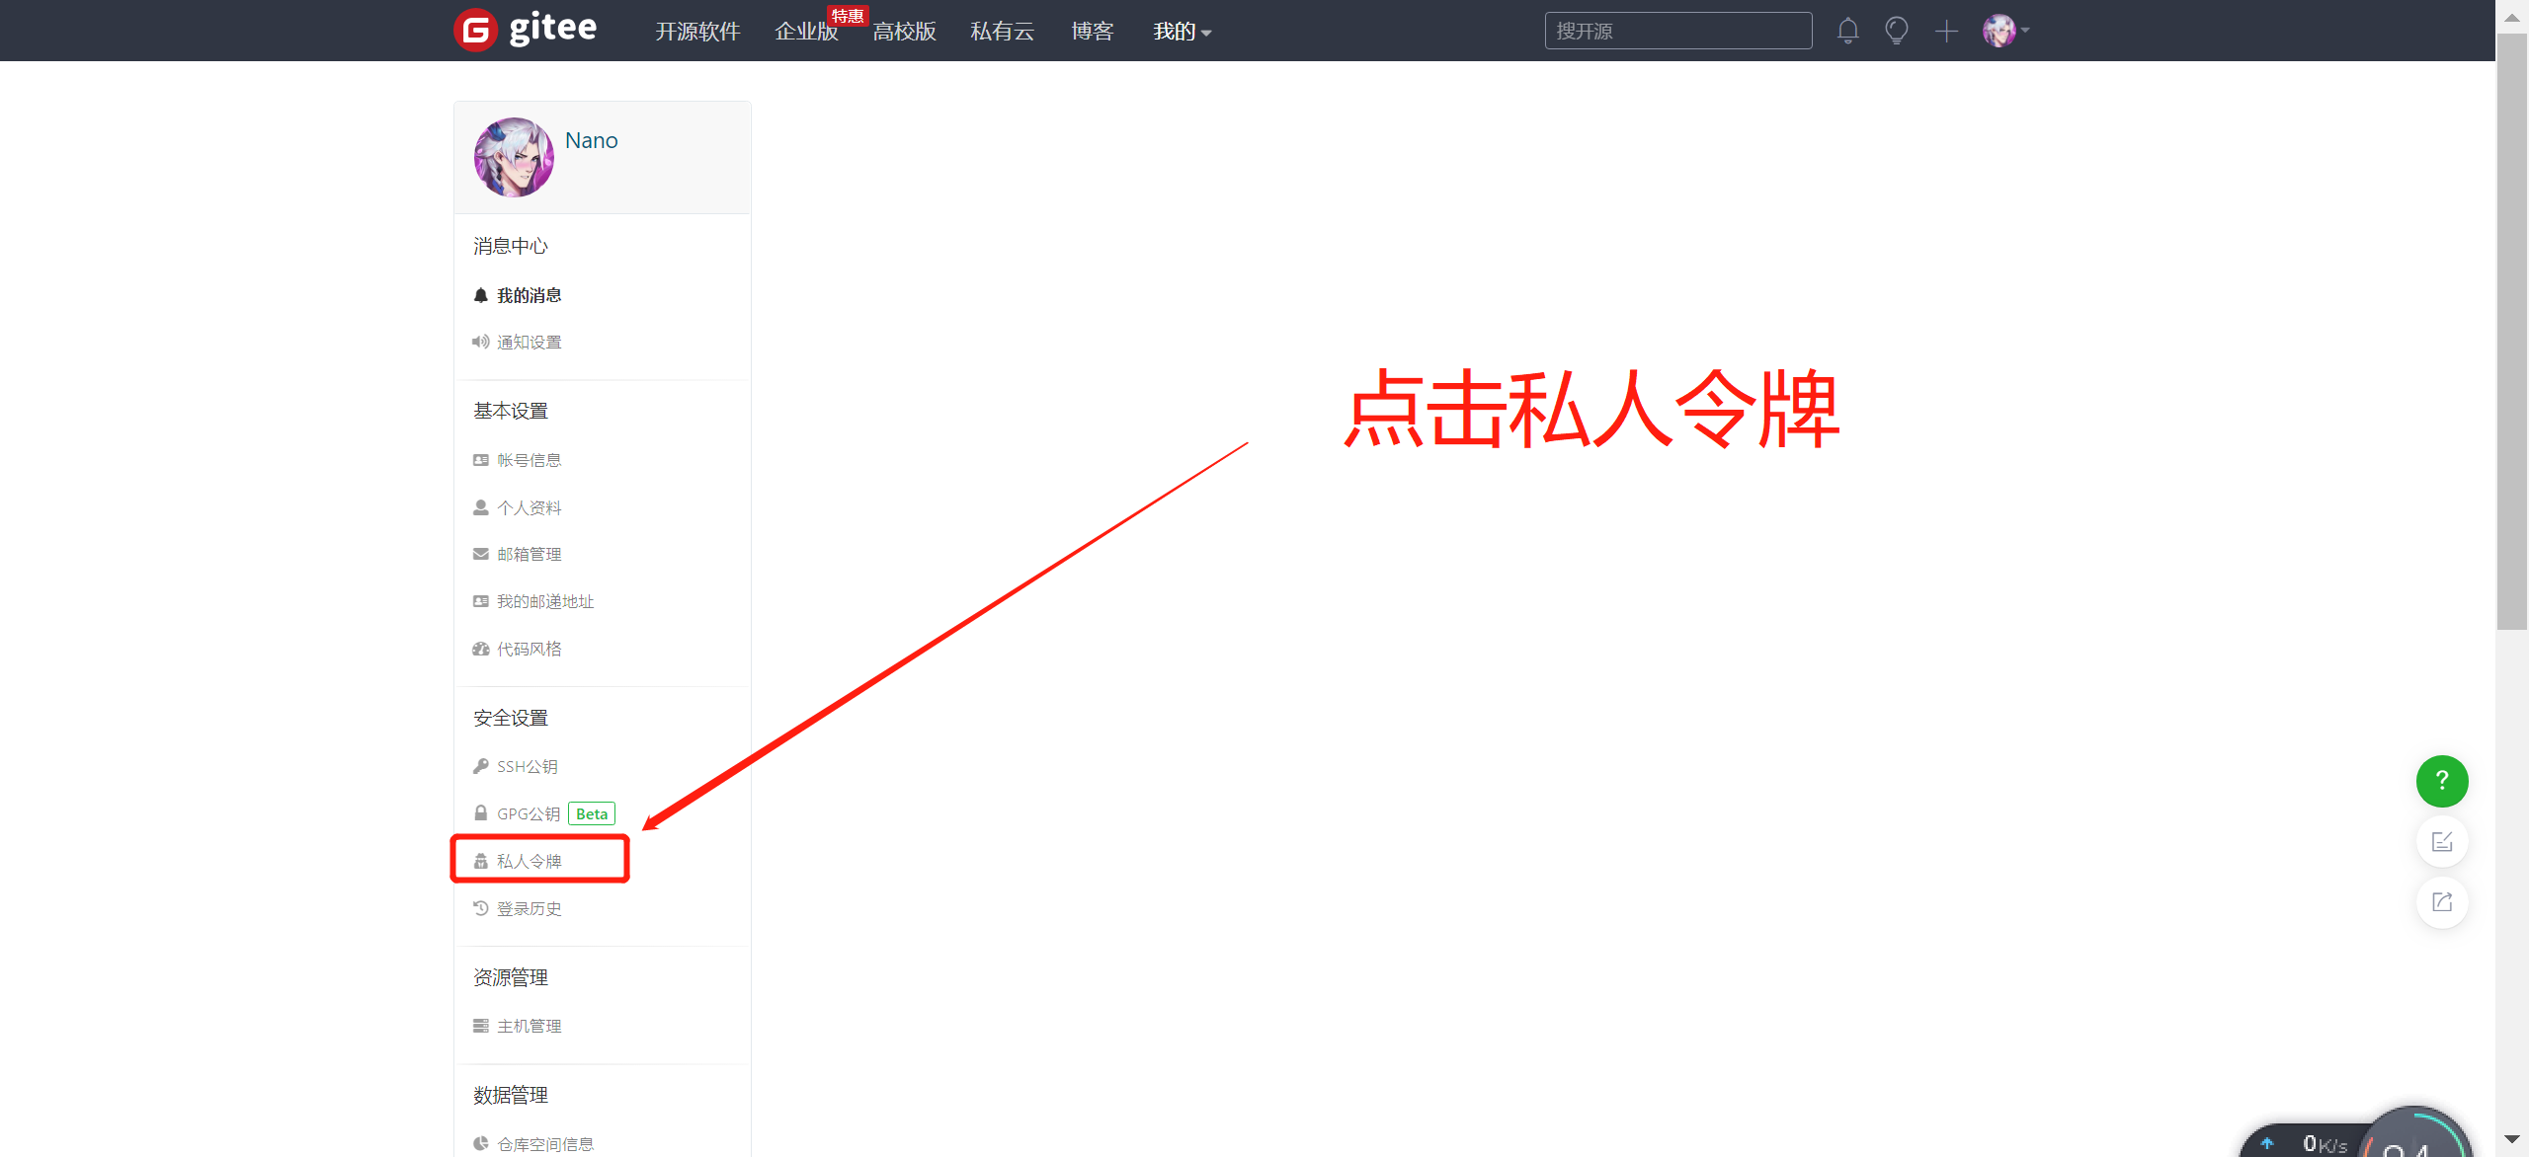This screenshot has height=1157, width=2529.
Task: Open 博客 in top navigation
Action: point(1093,32)
